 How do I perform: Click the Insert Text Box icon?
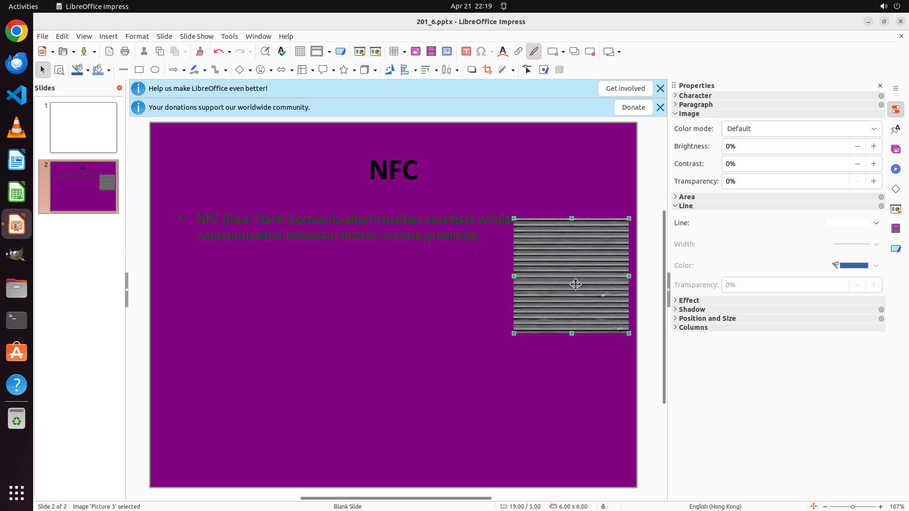pyautogui.click(x=466, y=52)
